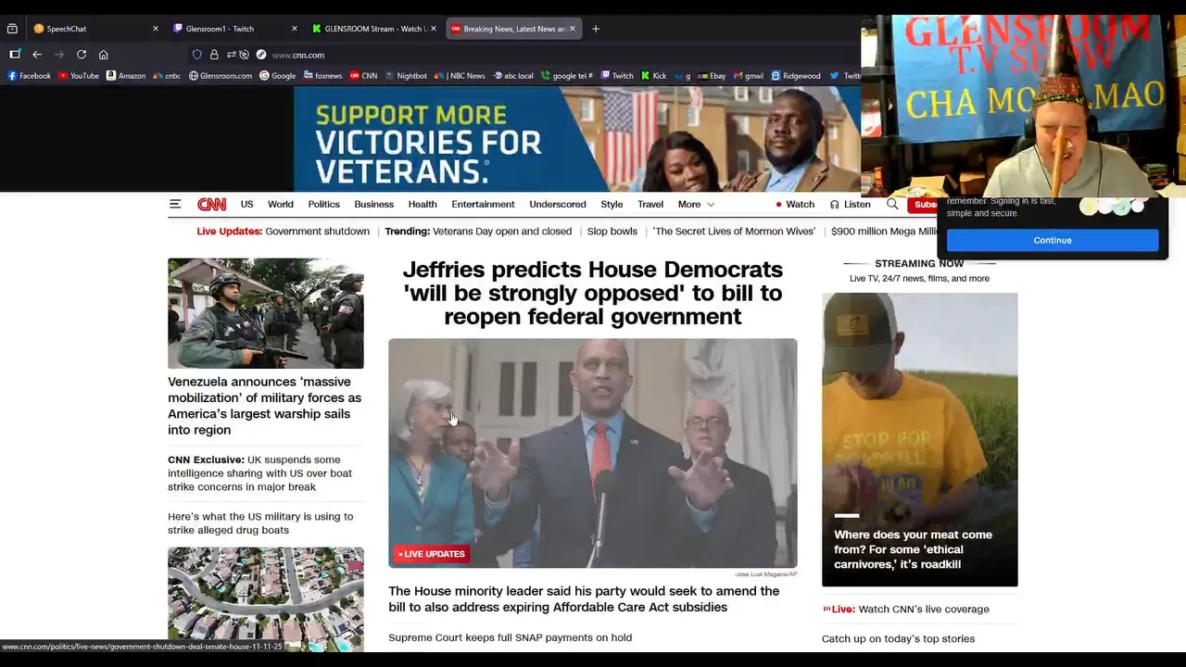Click the Listen headphones button
1186x667 pixels.
tap(851, 205)
